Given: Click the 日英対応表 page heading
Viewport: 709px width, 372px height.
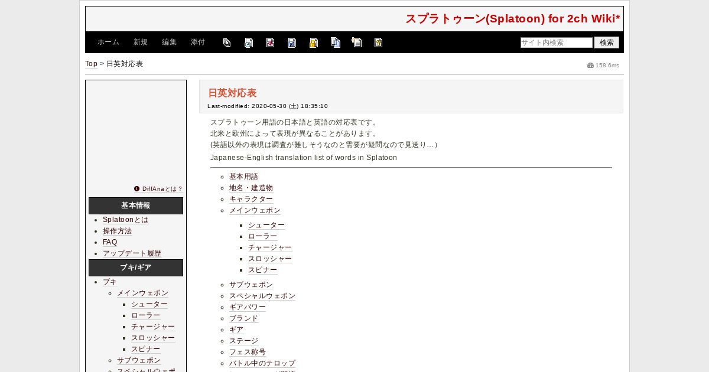Looking at the screenshot, I should pos(232,93).
